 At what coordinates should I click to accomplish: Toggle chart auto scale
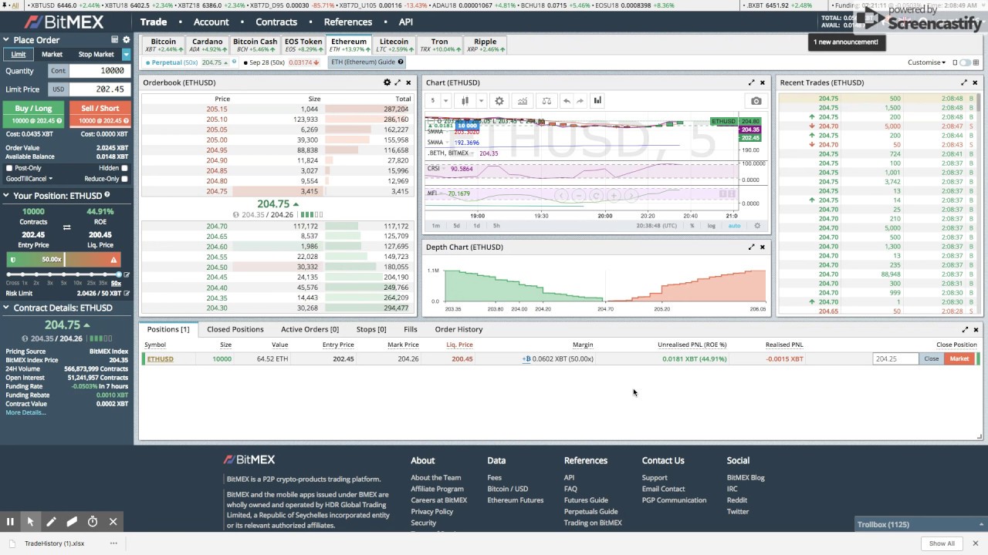point(734,226)
